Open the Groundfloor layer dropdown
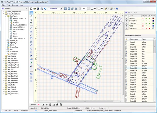Viewport: 157px width, 113px height. (61, 9)
